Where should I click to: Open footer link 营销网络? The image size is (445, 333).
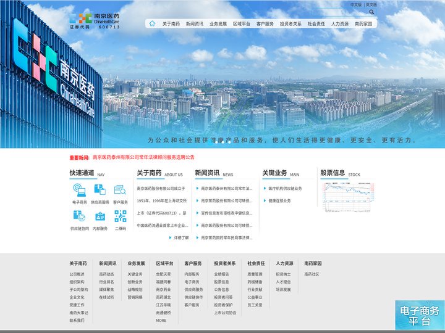point(135,297)
